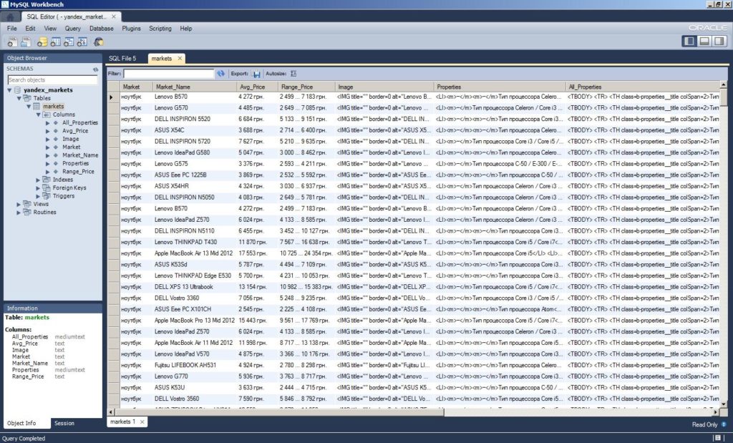Sort by Range_Price column header
733x443 pixels.
(x=306, y=87)
